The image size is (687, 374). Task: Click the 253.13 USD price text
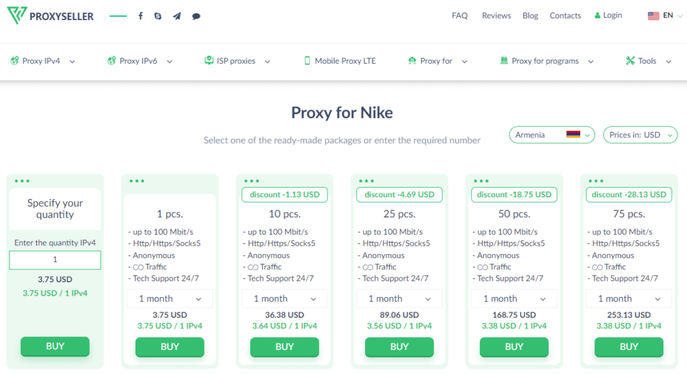[x=629, y=315]
